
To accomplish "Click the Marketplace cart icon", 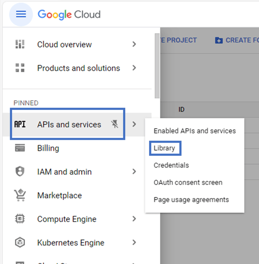I will point(20,195).
